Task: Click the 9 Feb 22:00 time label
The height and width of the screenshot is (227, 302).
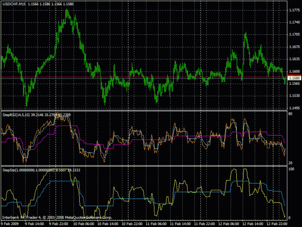Action: coord(58,224)
